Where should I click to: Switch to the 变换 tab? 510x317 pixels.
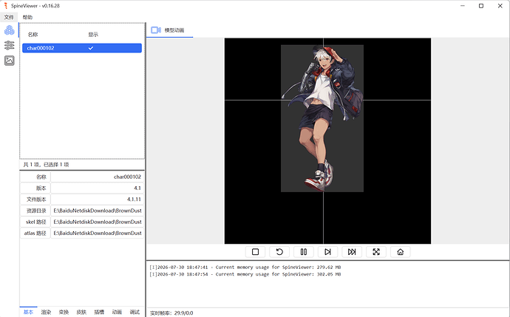pyautogui.click(x=64, y=312)
